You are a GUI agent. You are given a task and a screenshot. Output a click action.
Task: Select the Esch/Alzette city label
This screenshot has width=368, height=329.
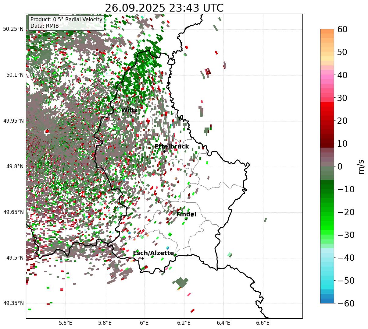pyautogui.click(x=153, y=253)
